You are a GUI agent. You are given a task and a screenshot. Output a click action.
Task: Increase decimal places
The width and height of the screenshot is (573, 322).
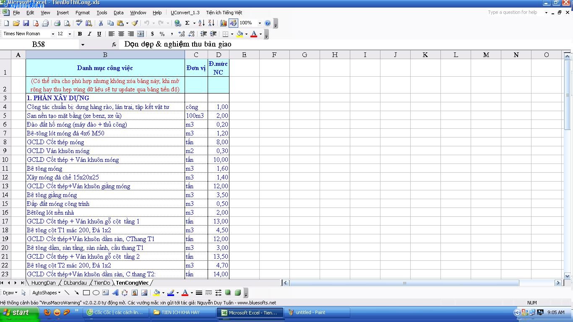point(181,34)
